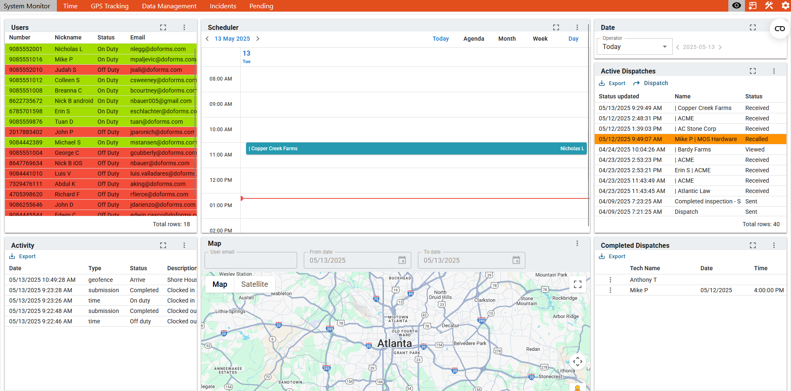Image resolution: width=791 pixels, height=391 pixels.
Task: Toggle the eye visibility icon in top bar
Action: [x=737, y=5]
